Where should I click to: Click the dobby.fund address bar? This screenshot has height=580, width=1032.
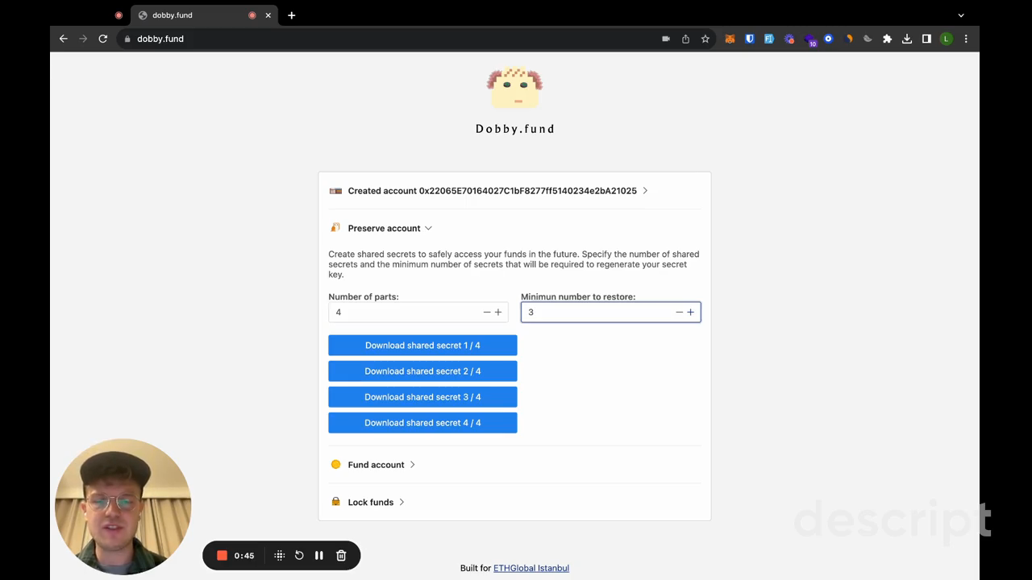387,39
